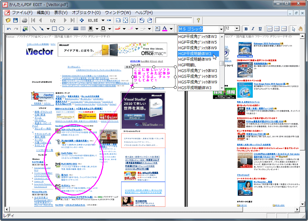Insert a text box object
The height and width of the screenshot is (221, 308).
click(157, 29)
